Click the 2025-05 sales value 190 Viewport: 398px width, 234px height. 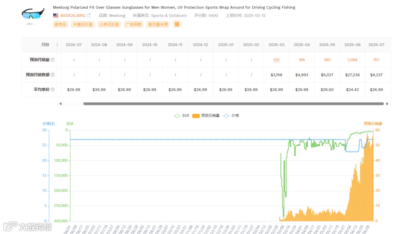(327, 60)
